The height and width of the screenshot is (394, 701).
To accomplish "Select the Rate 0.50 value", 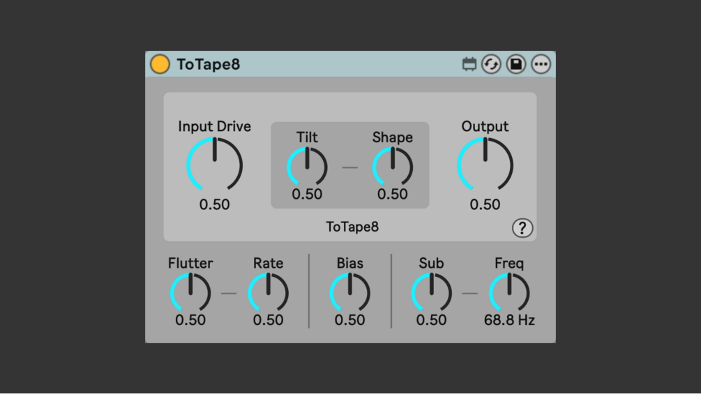I will pyautogui.click(x=269, y=320).
